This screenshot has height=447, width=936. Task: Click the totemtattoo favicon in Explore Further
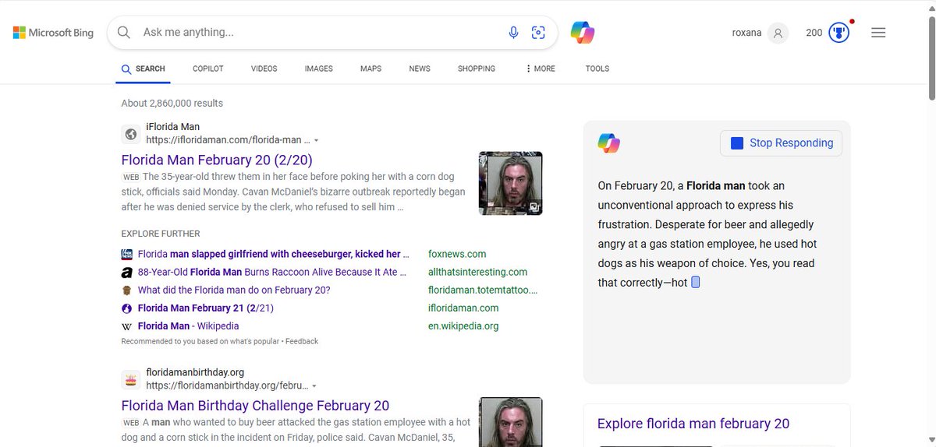point(127,290)
